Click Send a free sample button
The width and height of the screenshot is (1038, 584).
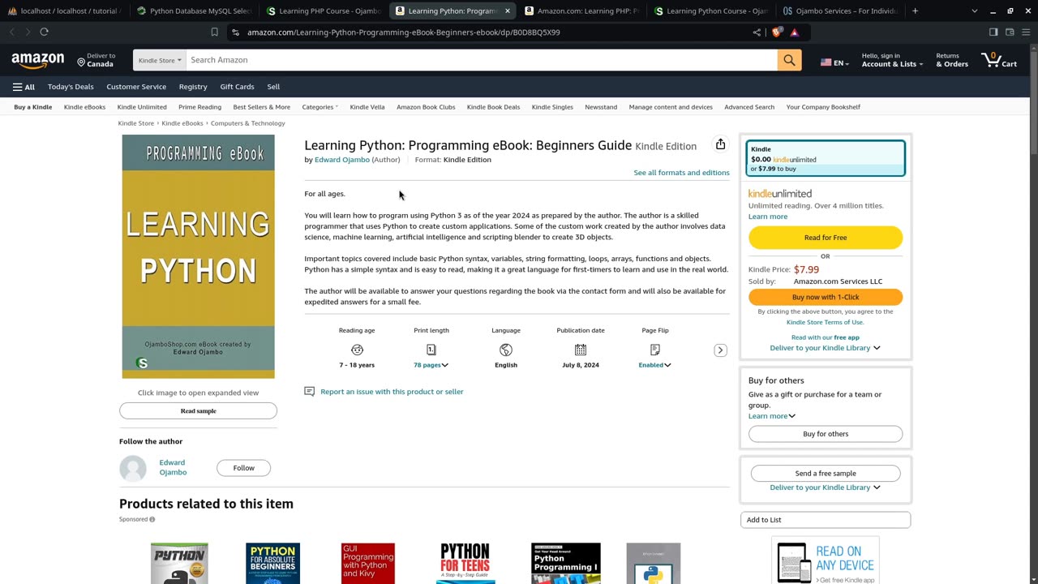point(826,474)
